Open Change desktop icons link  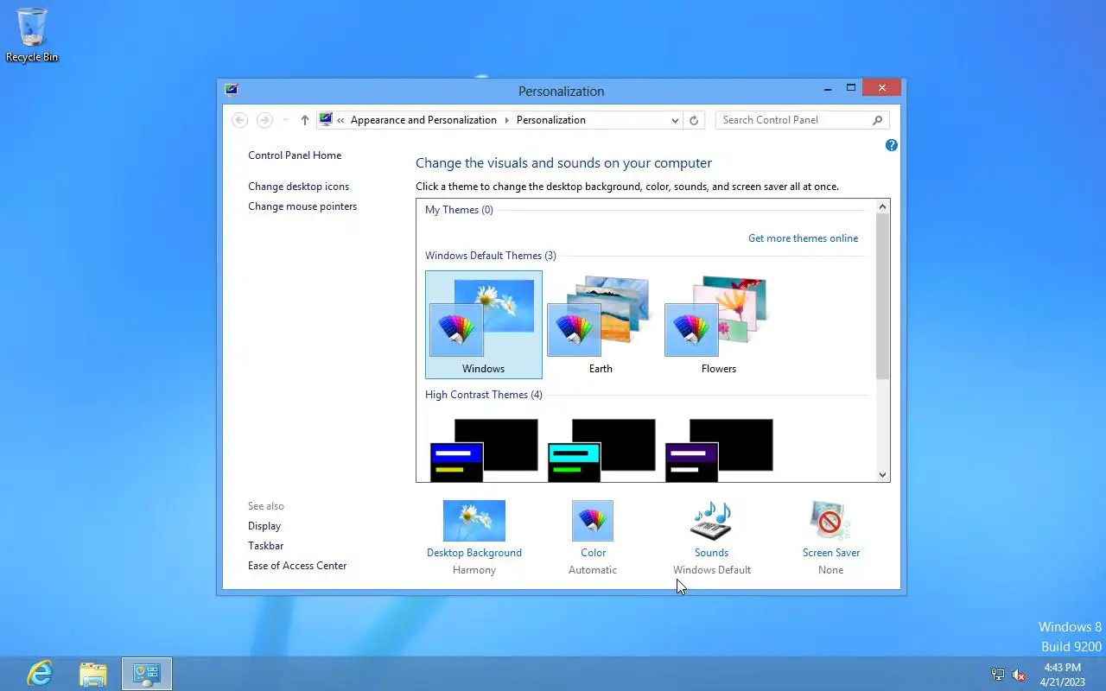[299, 187]
